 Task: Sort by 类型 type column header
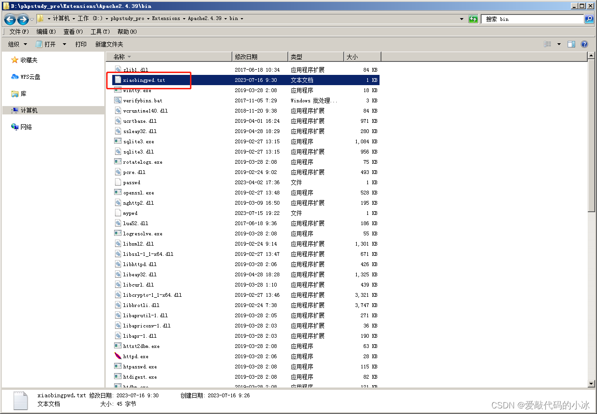click(316, 57)
